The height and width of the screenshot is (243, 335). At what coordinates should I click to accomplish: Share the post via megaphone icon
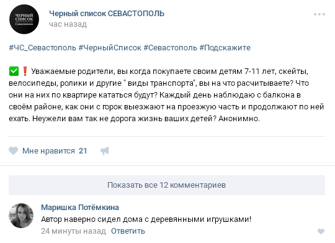104,151
